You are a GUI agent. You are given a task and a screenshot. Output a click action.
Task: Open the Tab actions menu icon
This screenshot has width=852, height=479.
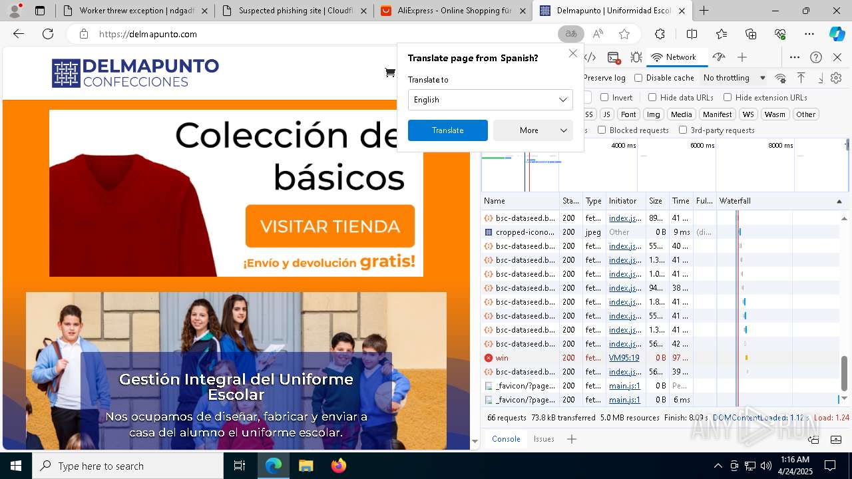pos(40,11)
